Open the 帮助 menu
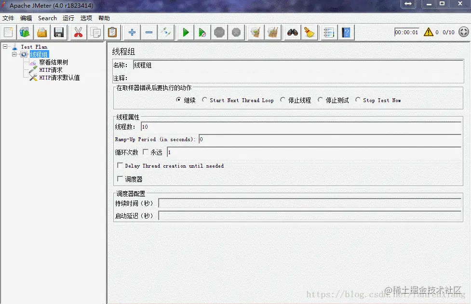 pyautogui.click(x=104, y=18)
